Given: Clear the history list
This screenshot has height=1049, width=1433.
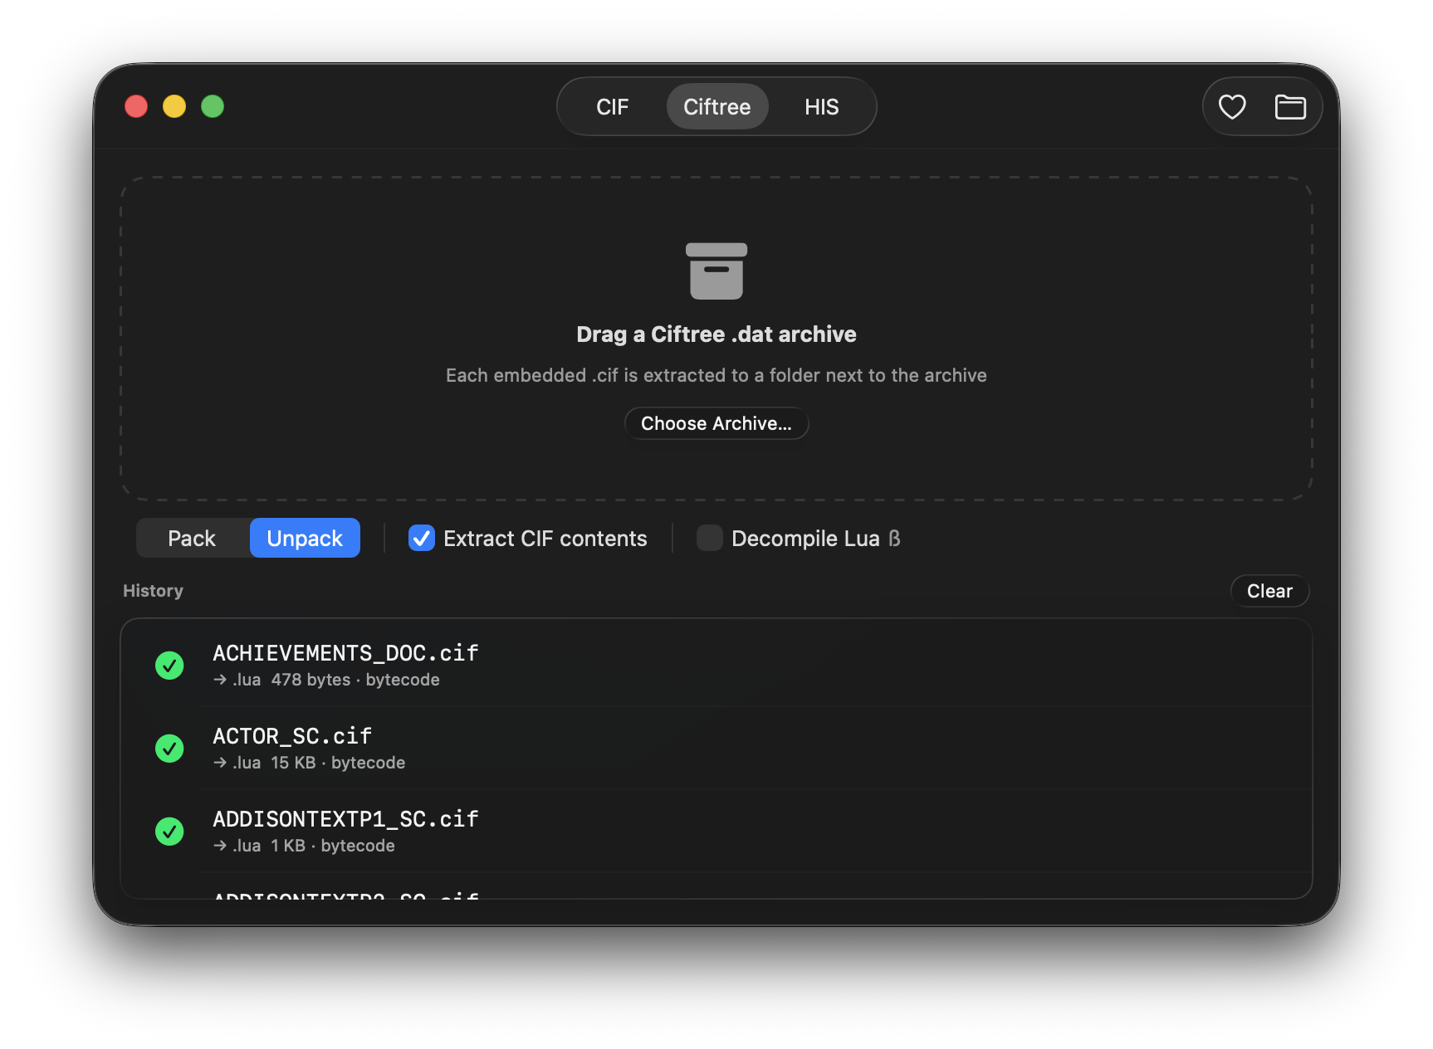Looking at the screenshot, I should [1269, 591].
